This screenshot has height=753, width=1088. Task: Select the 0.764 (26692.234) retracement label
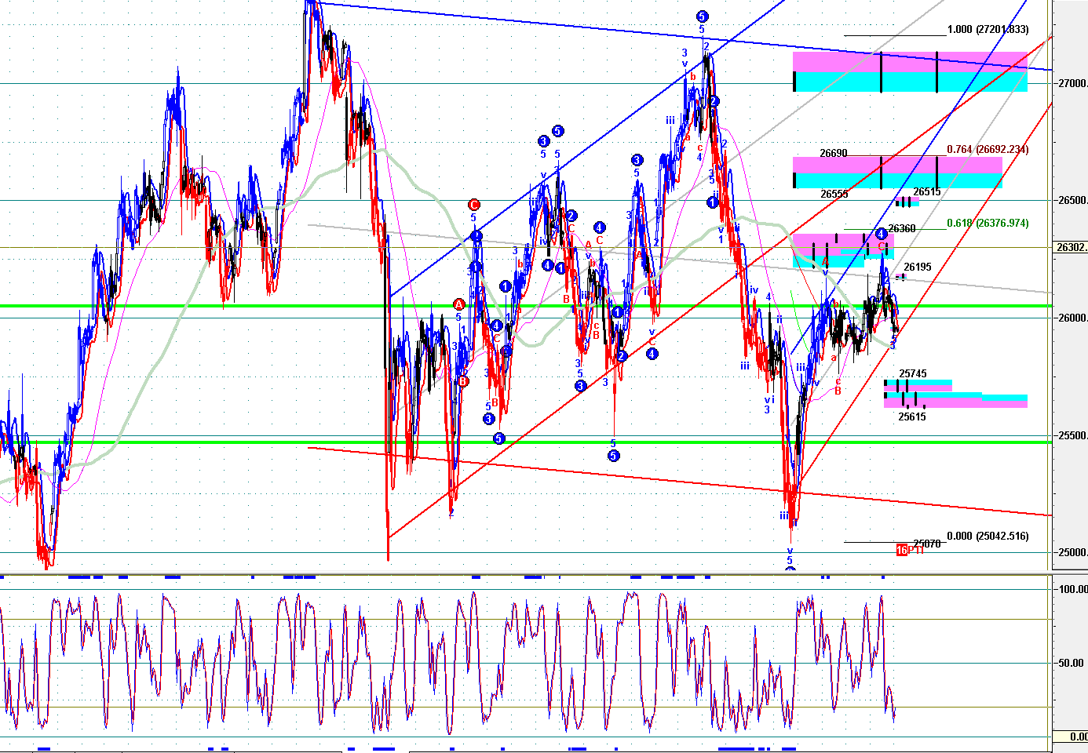[988, 149]
